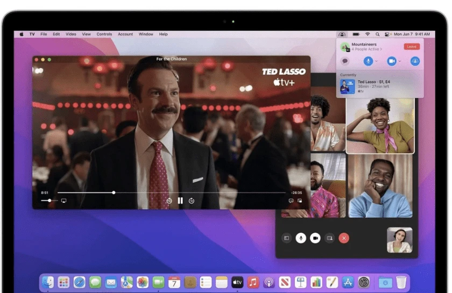Image resolution: width=452 pixels, height=293 pixels.
Task: Open Trash in the Dock
Action: 401,282
